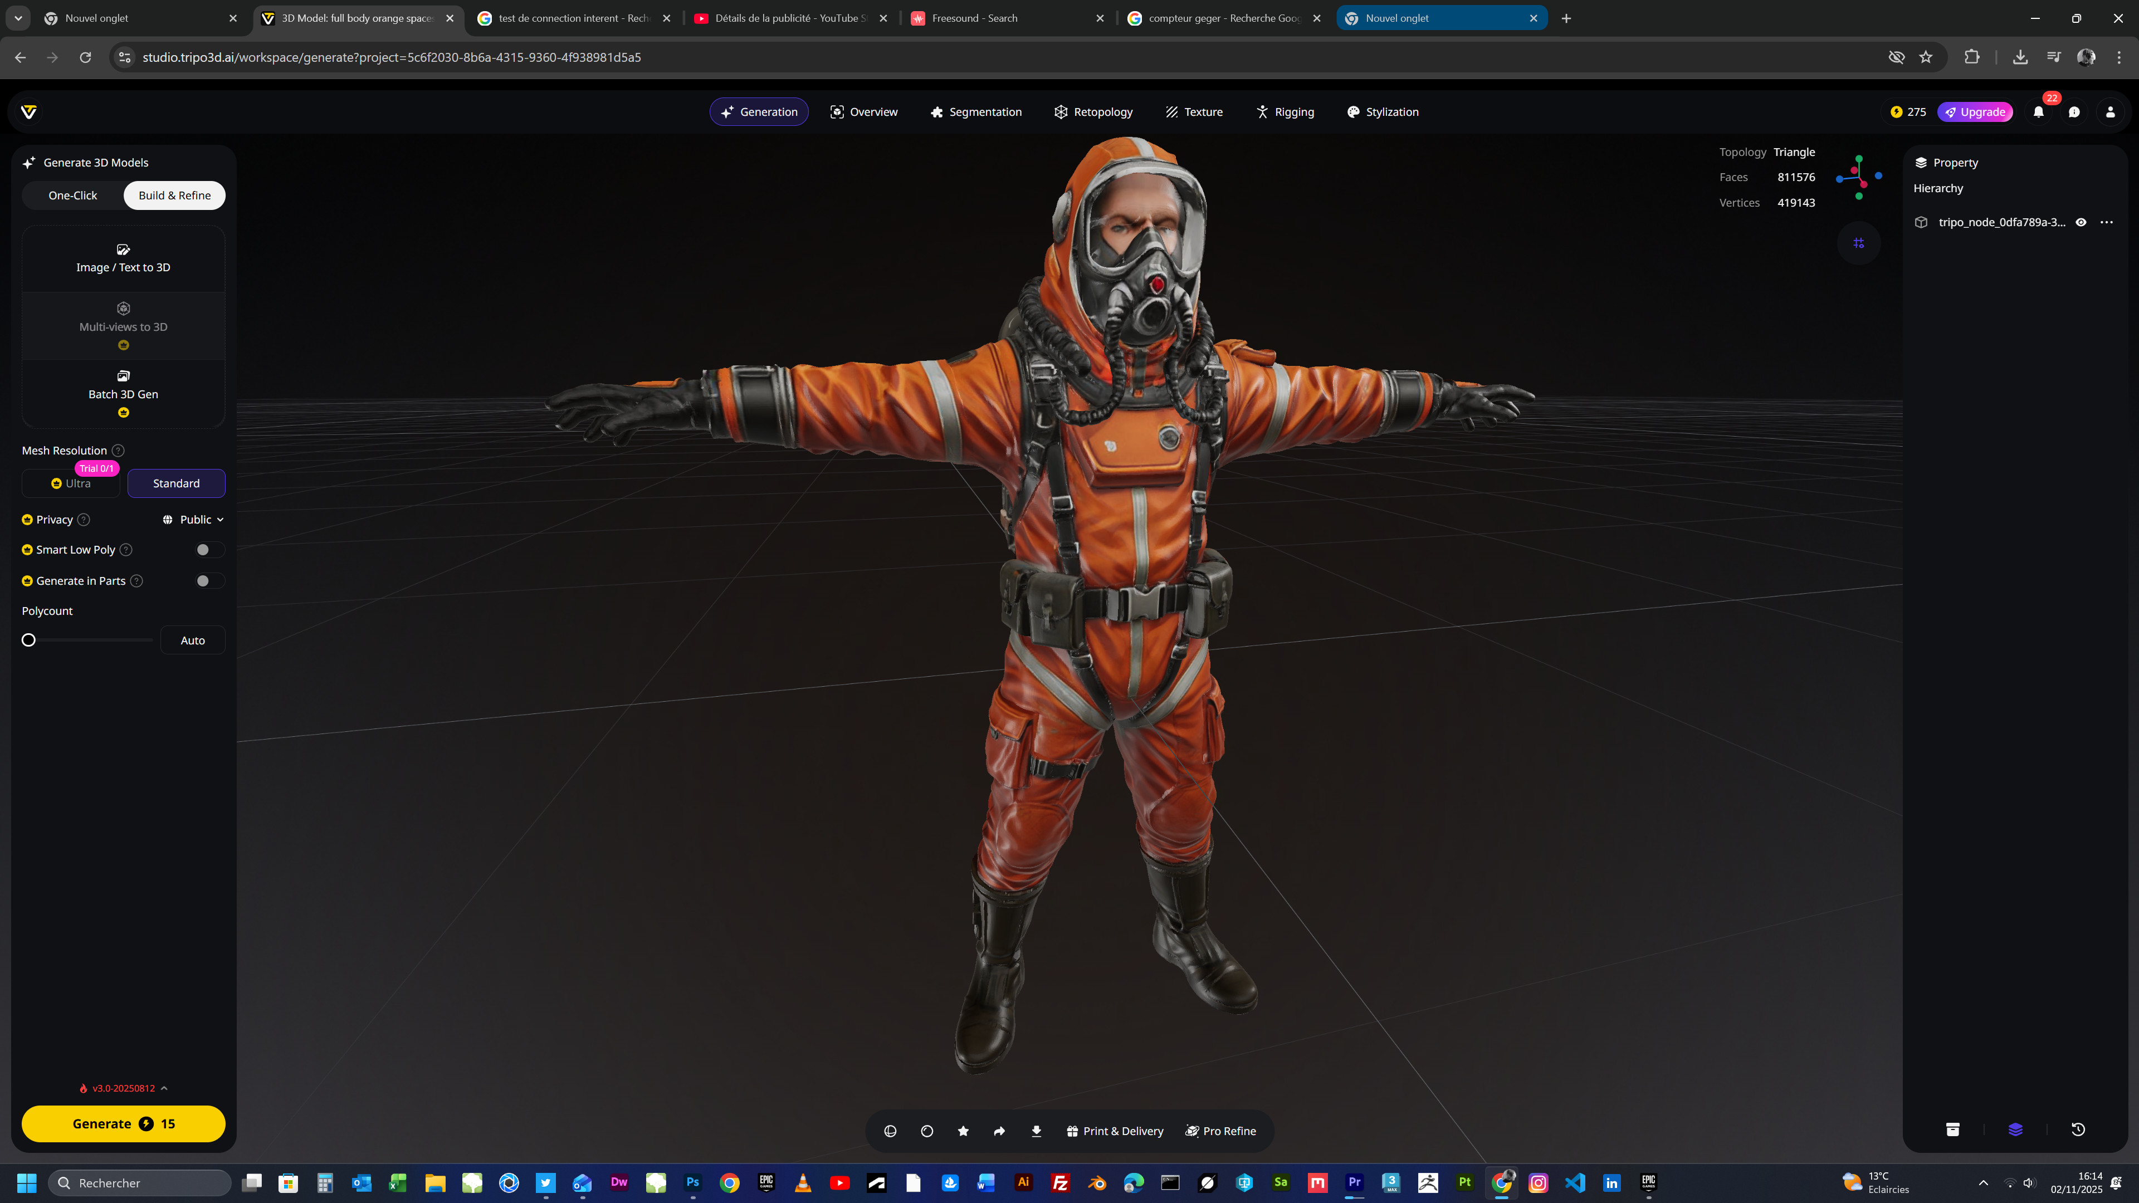Click the face emoji icon in bottom toolbar
The height and width of the screenshot is (1203, 2139).
pyautogui.click(x=890, y=1131)
